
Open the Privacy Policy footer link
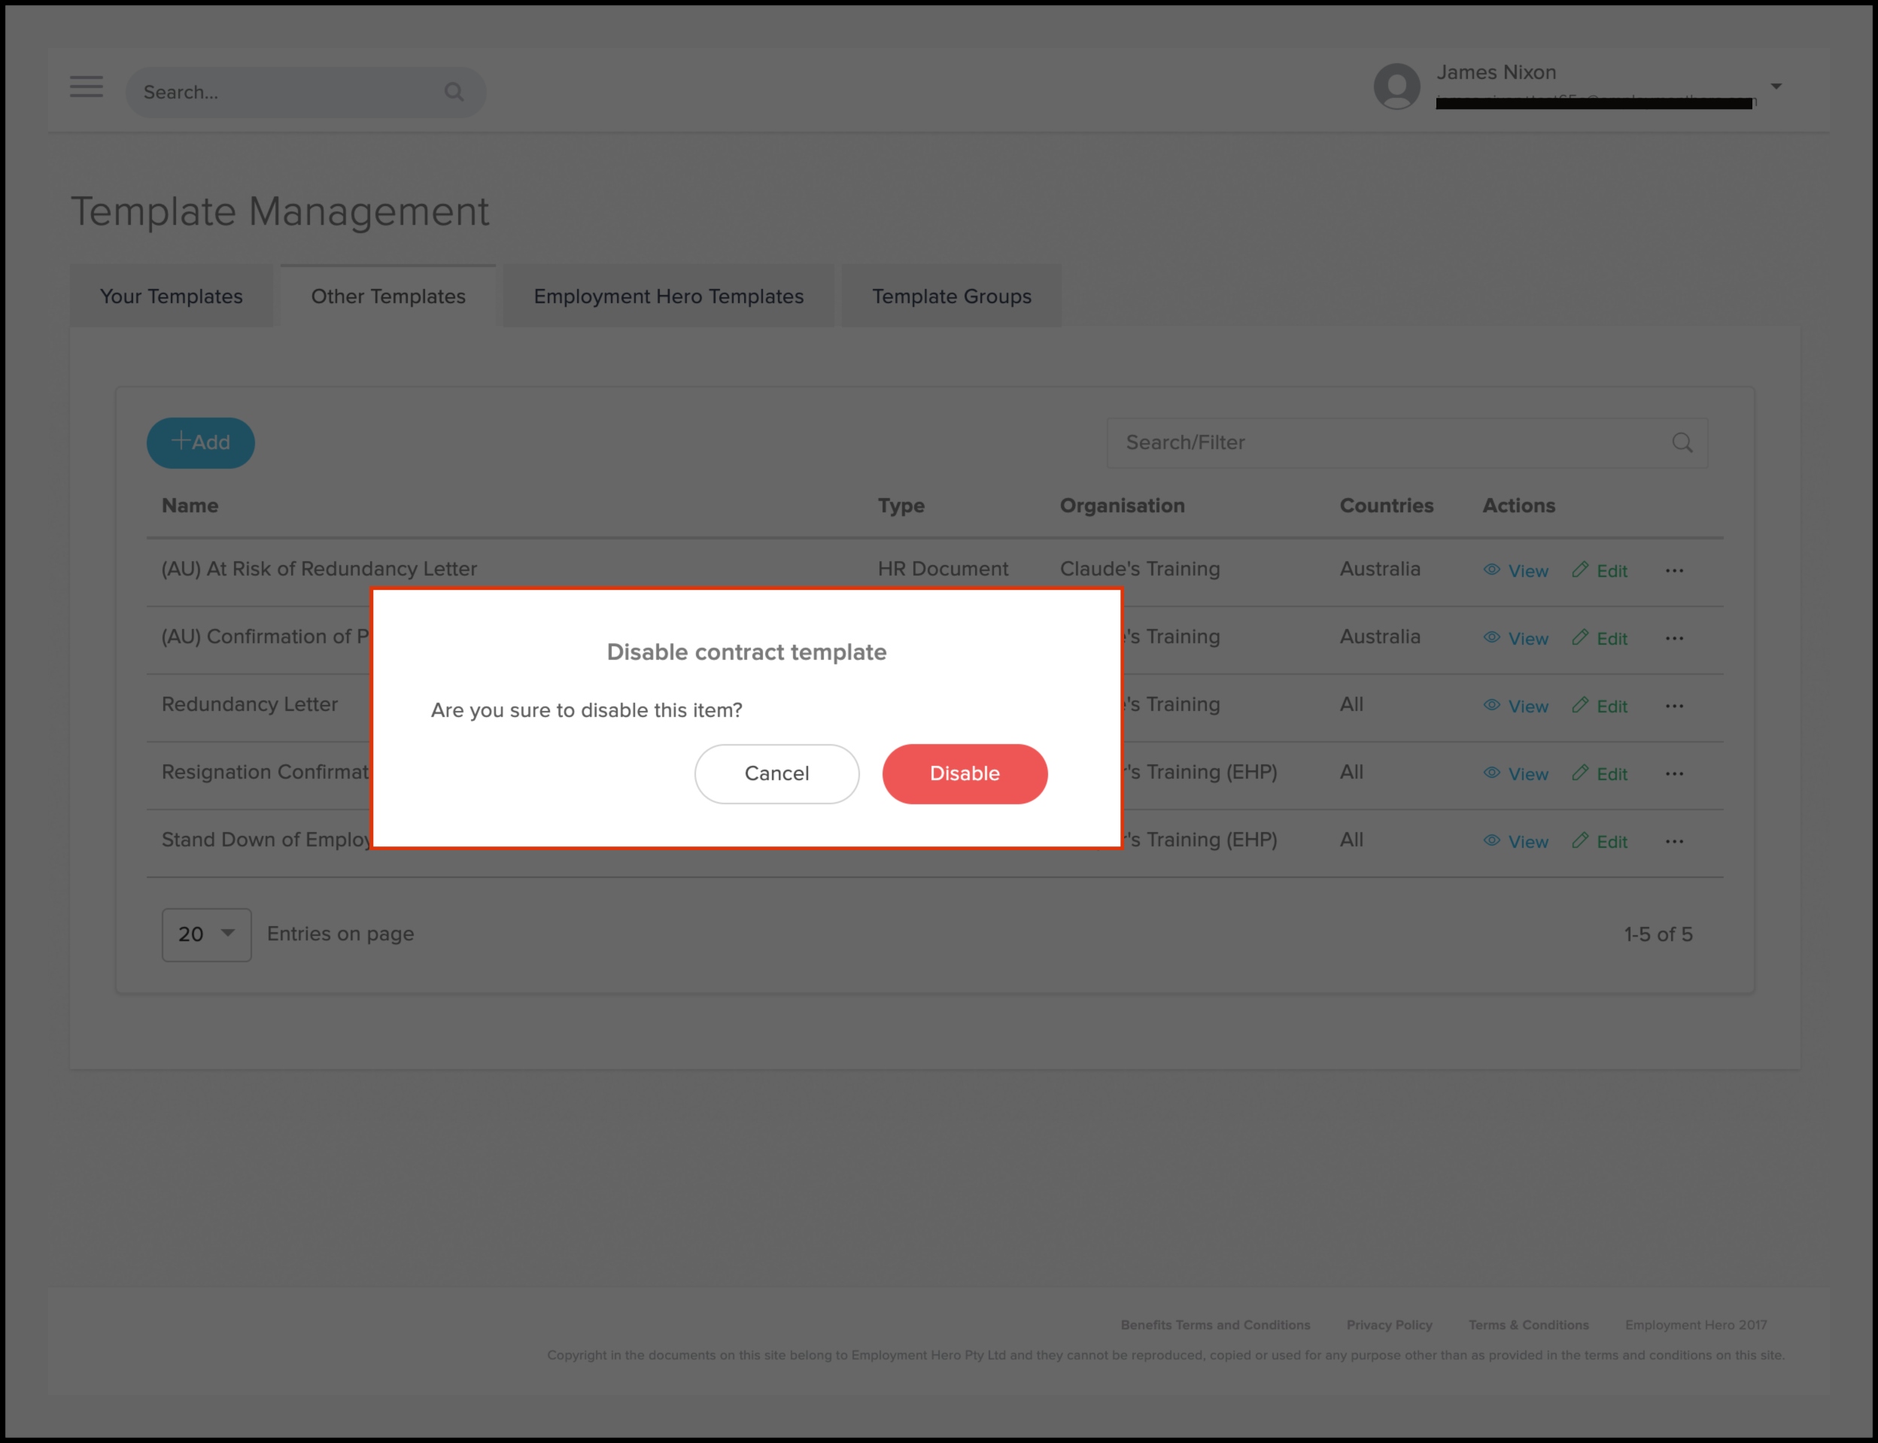[x=1388, y=1324]
